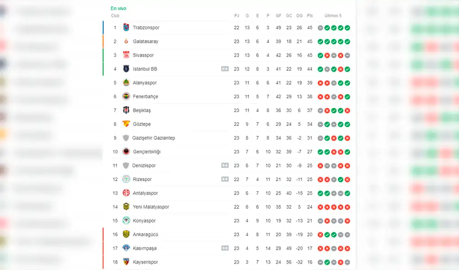
Task: Click the Trabzonspor club crest icon
Action: tap(126, 27)
